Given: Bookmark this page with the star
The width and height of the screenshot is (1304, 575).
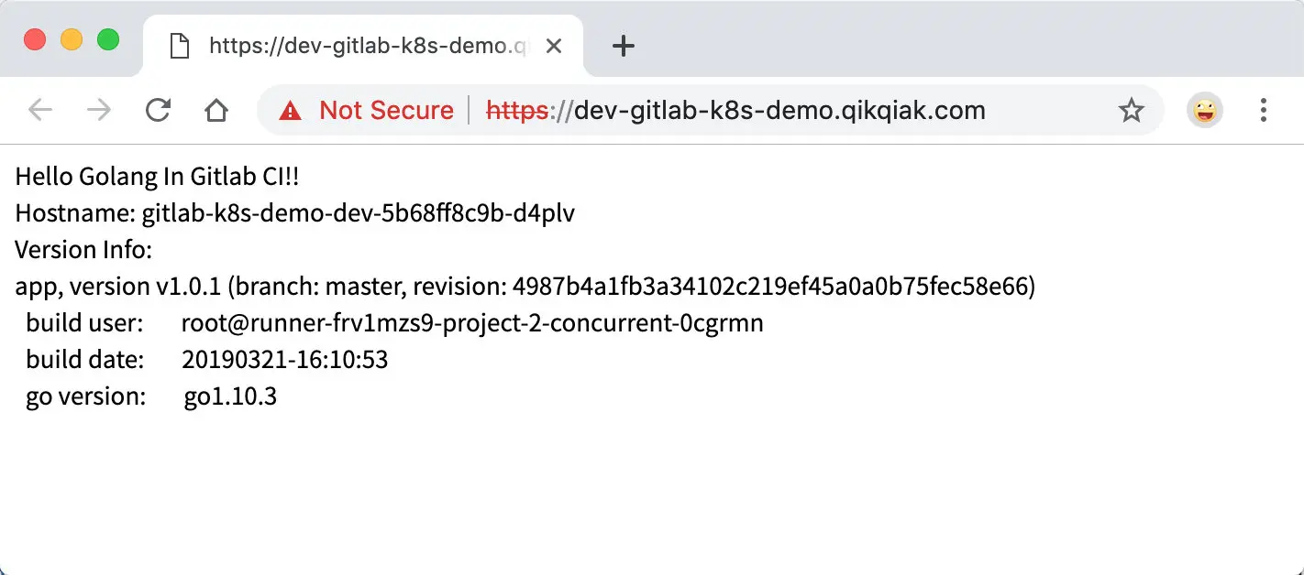Looking at the screenshot, I should tap(1132, 111).
